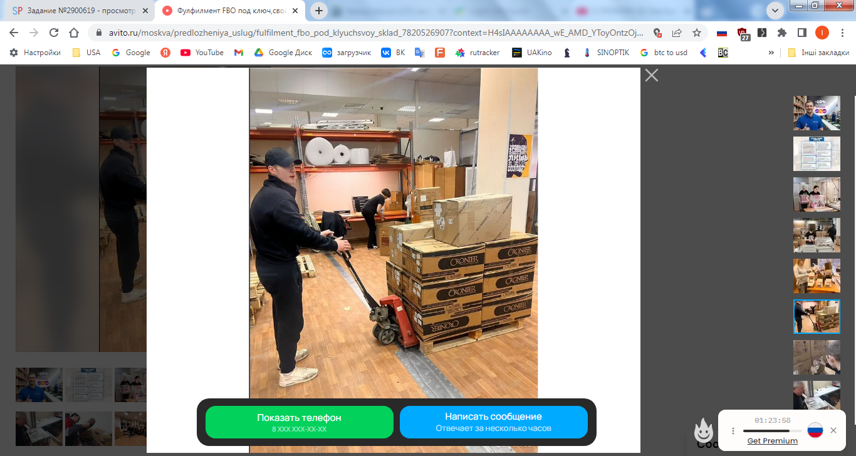Screen dimensions: 856x456
Task: Select thumbnail of man inspecting cardboard boxes
Action: coord(817,358)
